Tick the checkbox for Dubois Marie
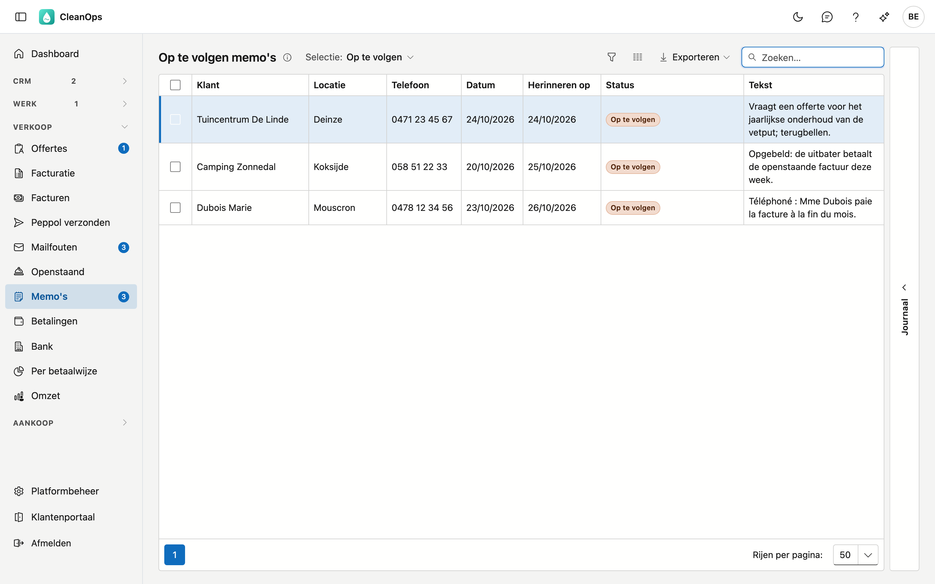 (x=175, y=208)
